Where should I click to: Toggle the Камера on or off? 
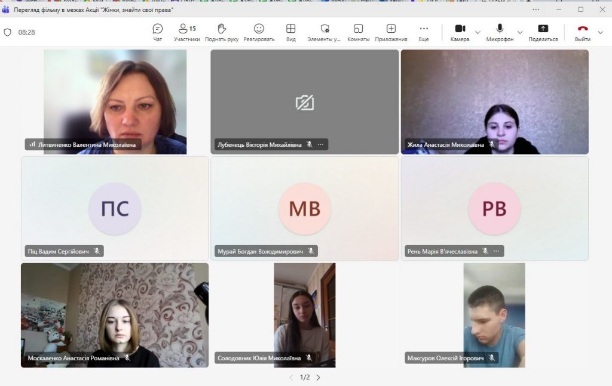click(460, 32)
